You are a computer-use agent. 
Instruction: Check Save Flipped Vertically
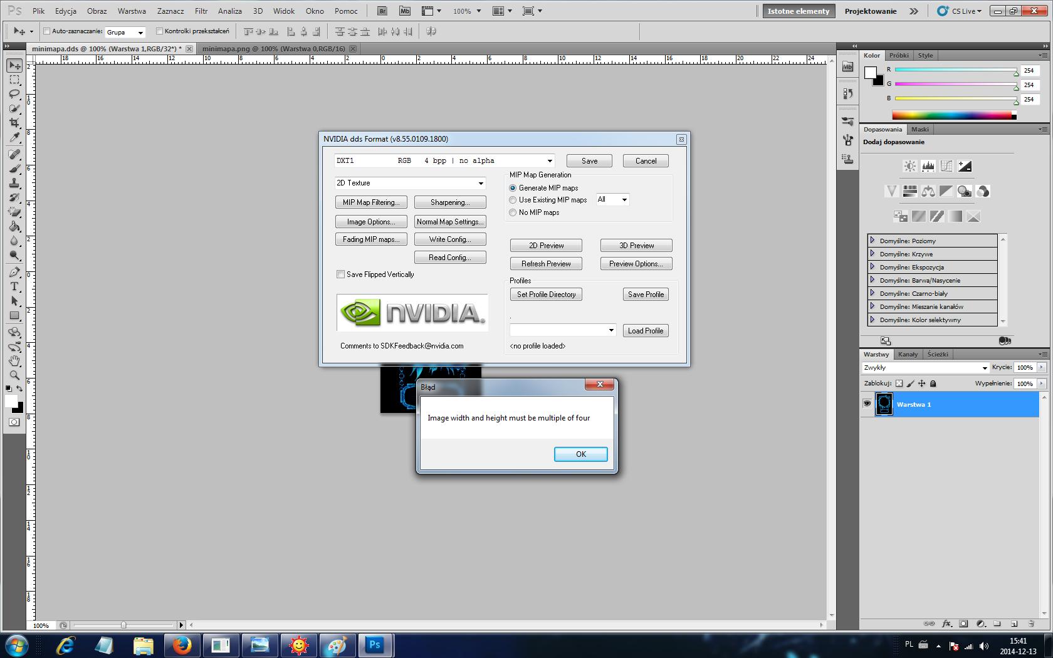340,274
